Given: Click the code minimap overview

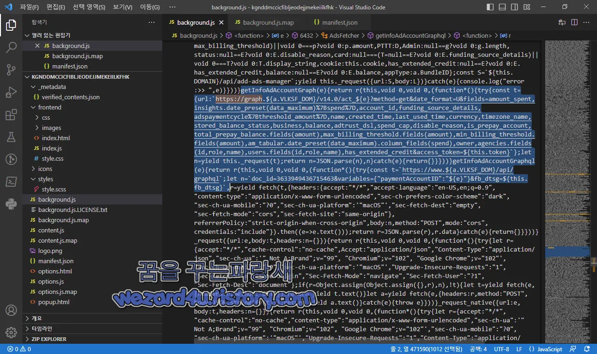Looking at the screenshot, I should 568,191.
